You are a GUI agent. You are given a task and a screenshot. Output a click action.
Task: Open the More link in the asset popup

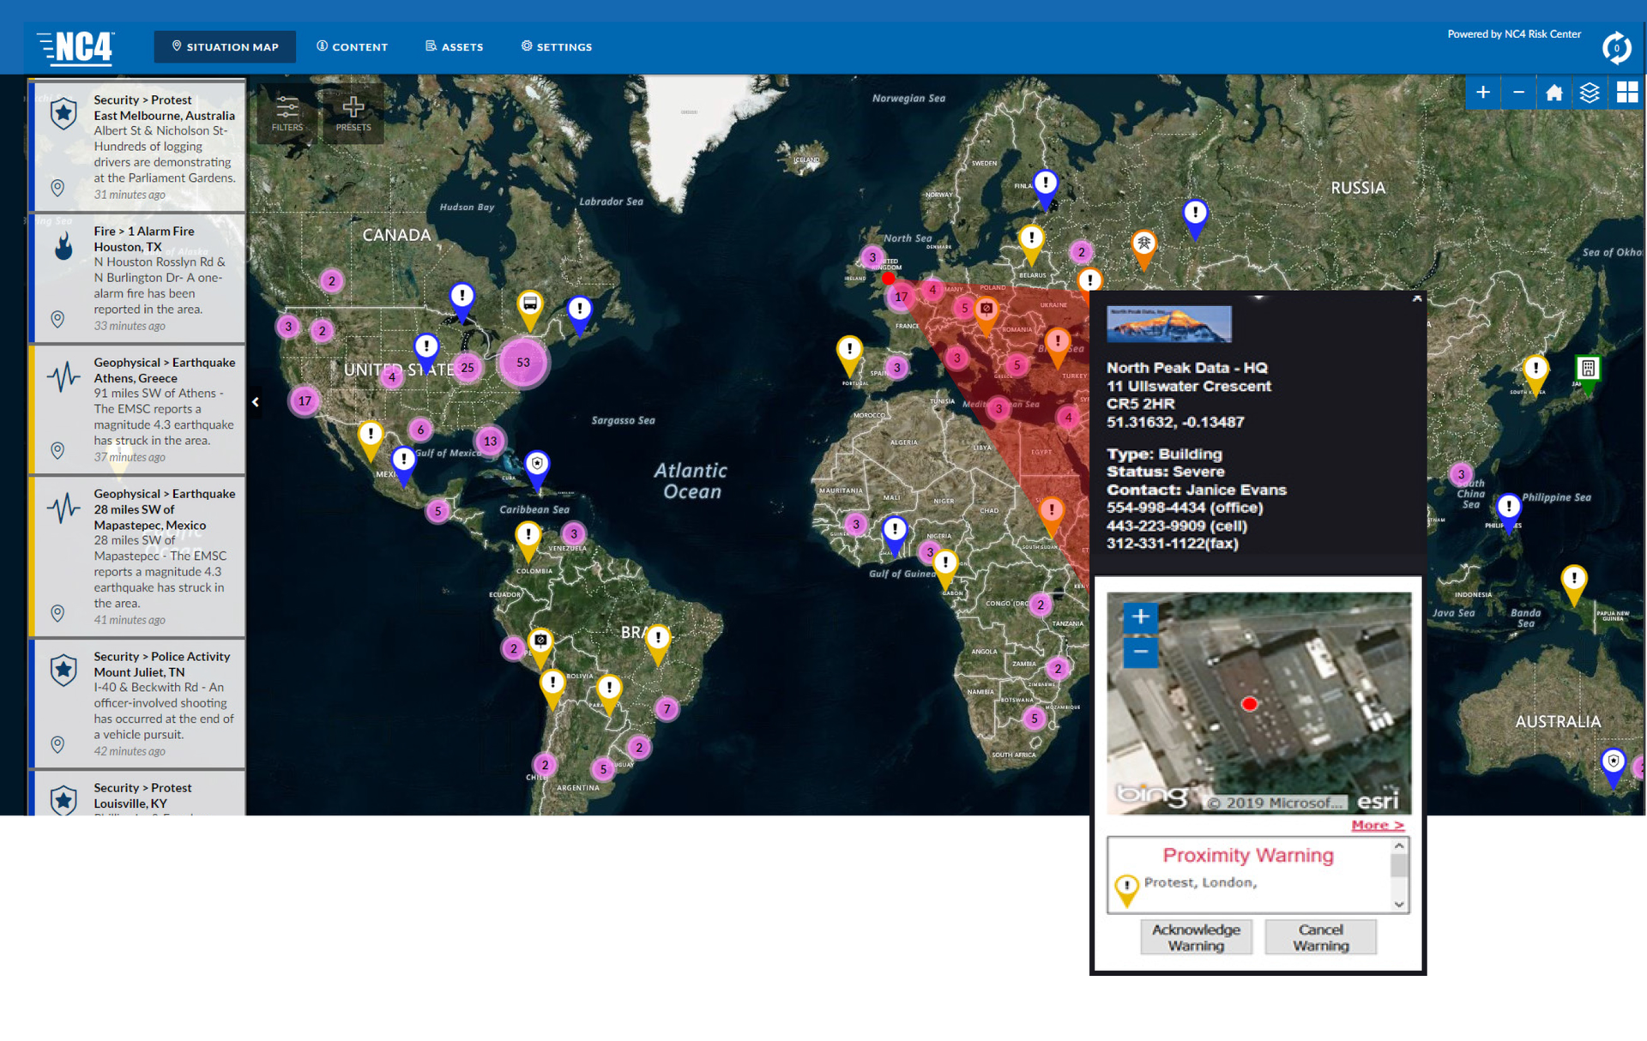click(1377, 825)
